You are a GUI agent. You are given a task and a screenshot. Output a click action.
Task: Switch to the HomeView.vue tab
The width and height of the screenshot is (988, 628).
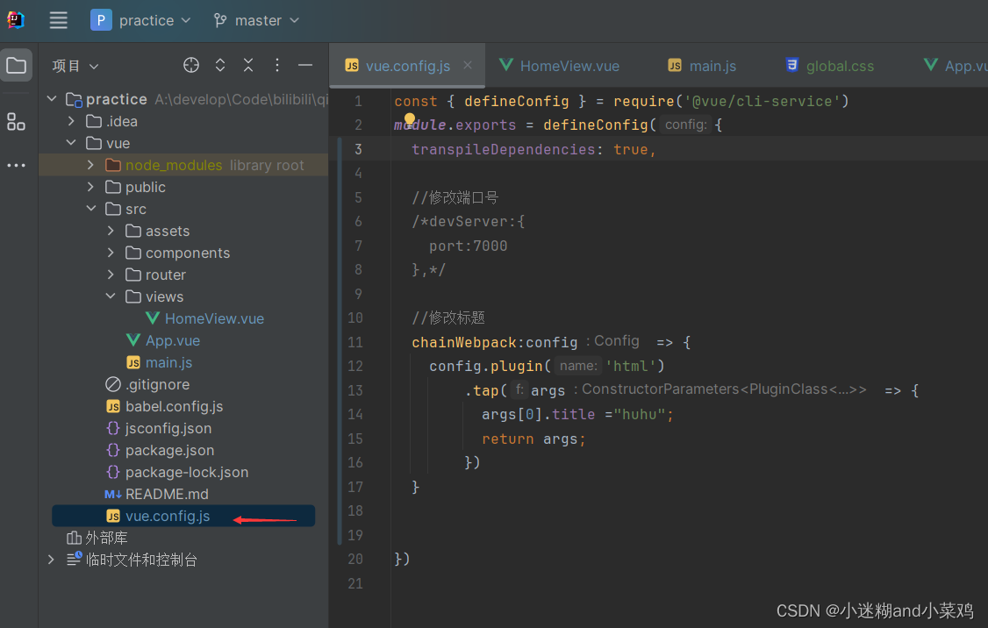pos(560,66)
